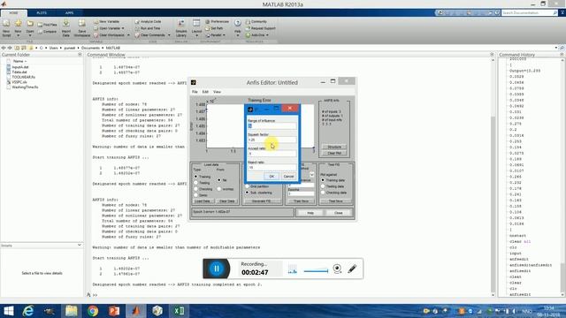Expand the Layout dropdown

(x=196, y=35)
